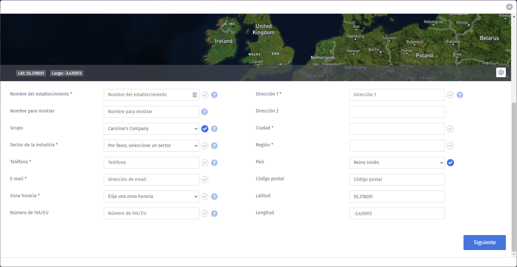
Task: Open help icon for Zona horaria
Action: [x=214, y=197]
